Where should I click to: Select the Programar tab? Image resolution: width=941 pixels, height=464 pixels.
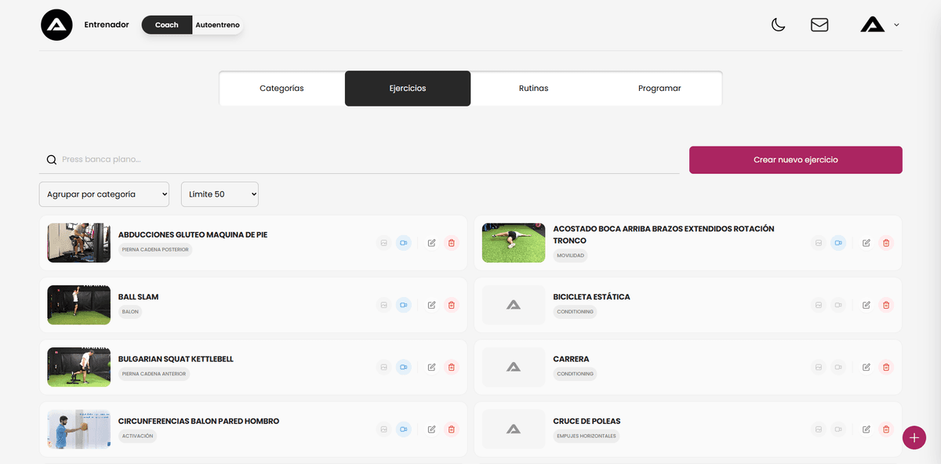659,89
